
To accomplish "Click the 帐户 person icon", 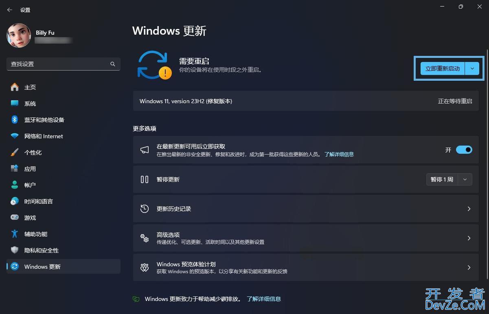I will [15, 185].
